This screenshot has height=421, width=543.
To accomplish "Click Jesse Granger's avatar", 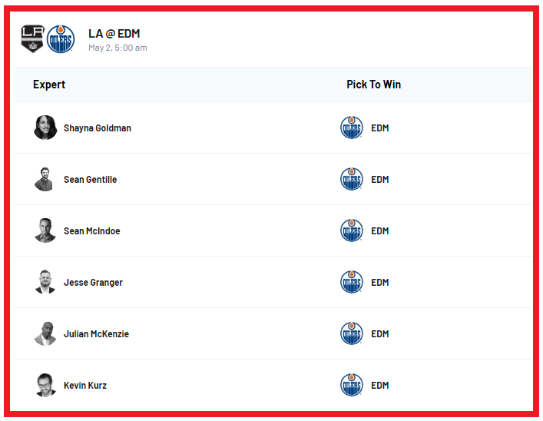I will coord(45,282).
